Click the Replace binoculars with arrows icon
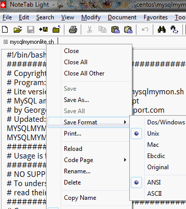This screenshot has width=186, height=209. coord(174,30)
